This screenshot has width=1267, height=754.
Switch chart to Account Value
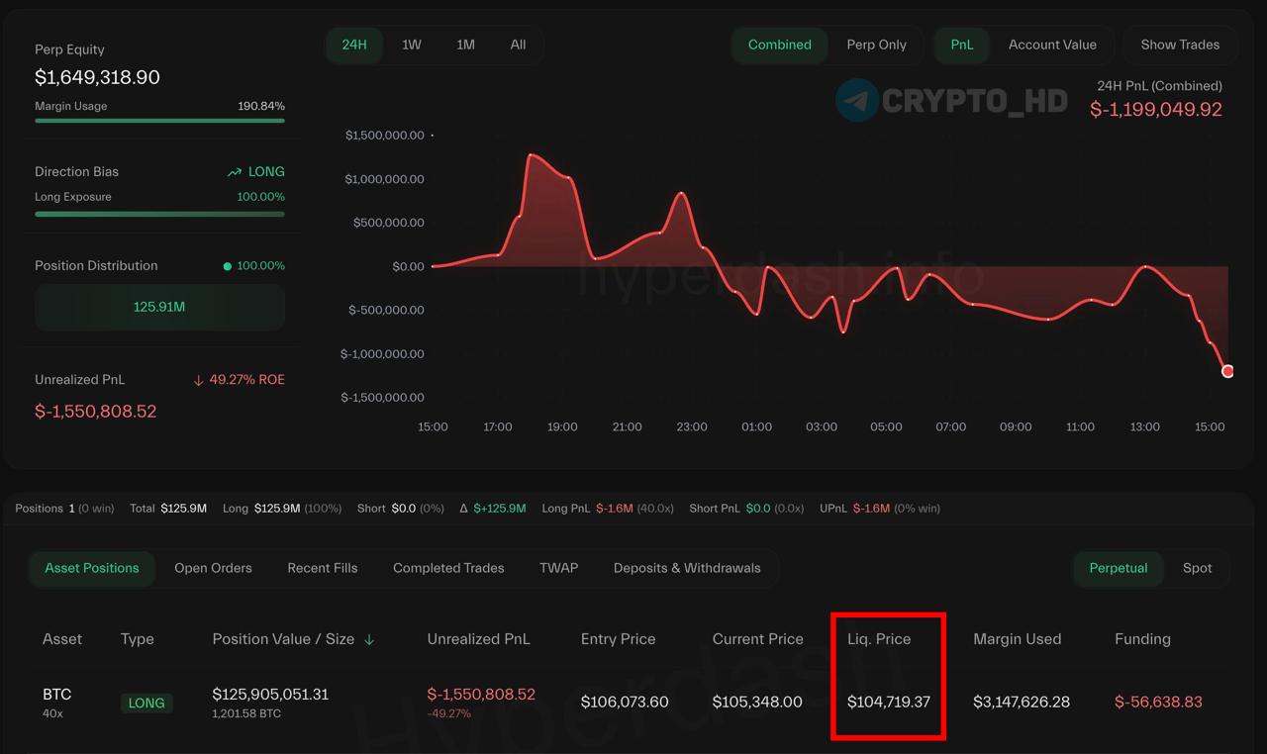(x=1052, y=45)
